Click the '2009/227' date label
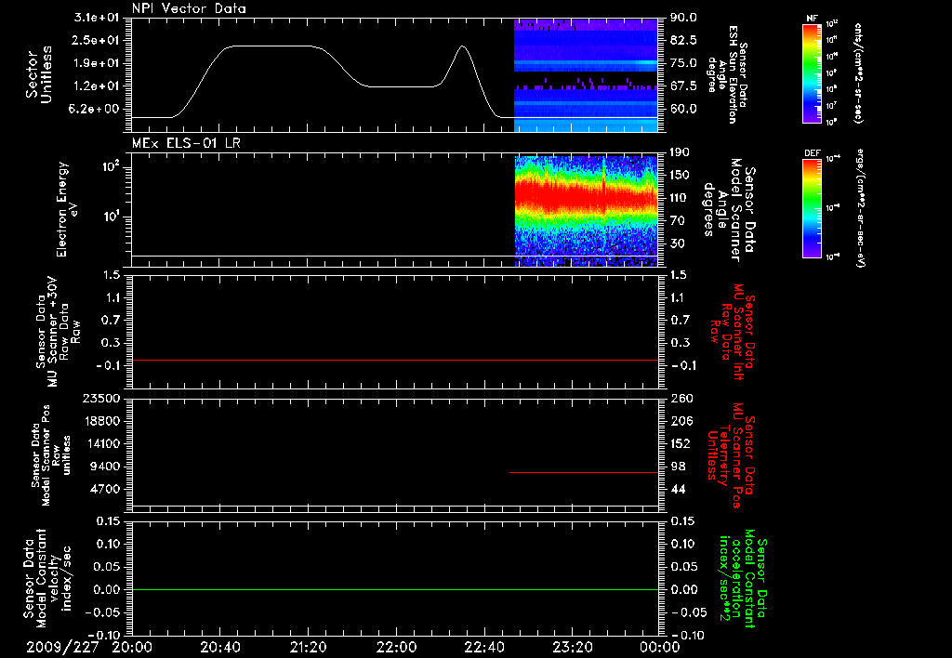 click(62, 647)
